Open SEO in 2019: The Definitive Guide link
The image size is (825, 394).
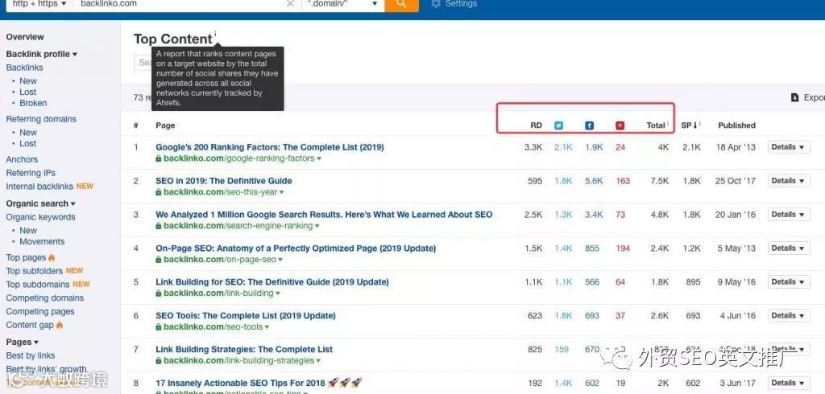pyautogui.click(x=224, y=181)
